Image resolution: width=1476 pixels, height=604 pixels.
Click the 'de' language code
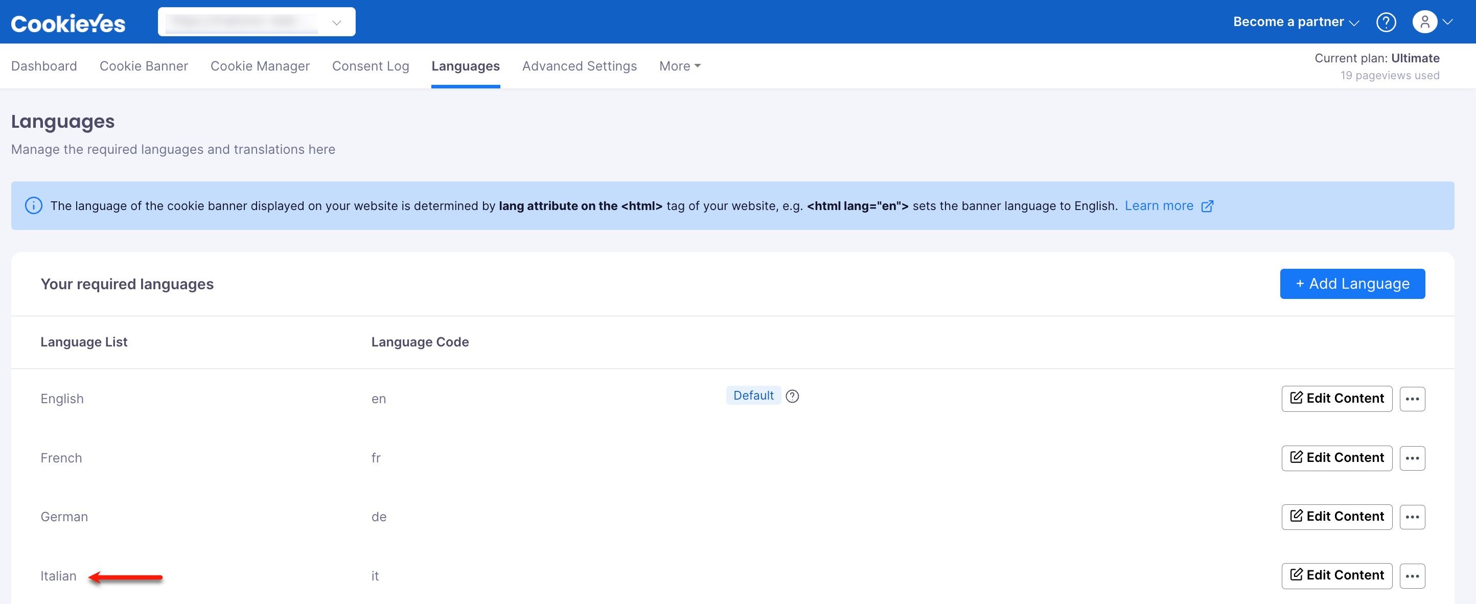click(379, 517)
